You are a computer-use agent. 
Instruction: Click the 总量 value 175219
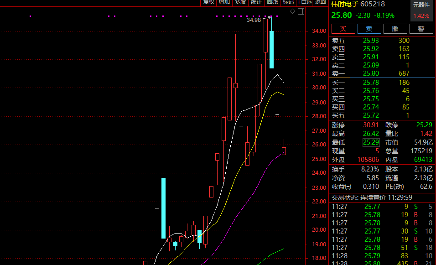tap(421, 151)
